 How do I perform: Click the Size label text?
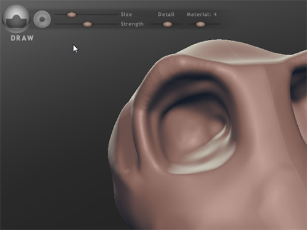click(126, 14)
